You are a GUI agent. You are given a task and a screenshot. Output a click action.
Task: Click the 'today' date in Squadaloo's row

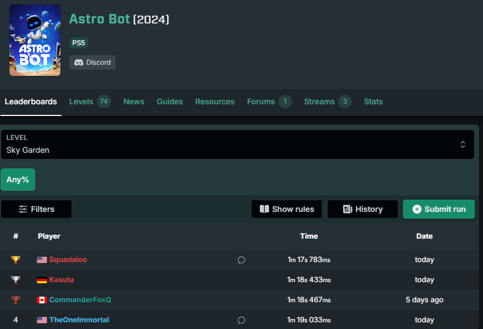pos(424,259)
